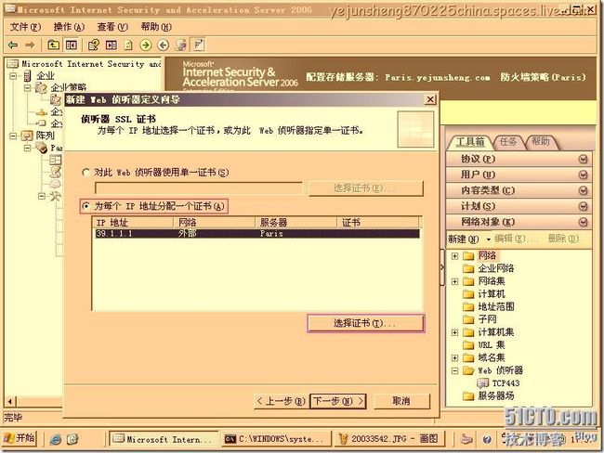Select the 39.1.1.1 row in certificate list
Screen dimensions: 604x453
[256, 234]
